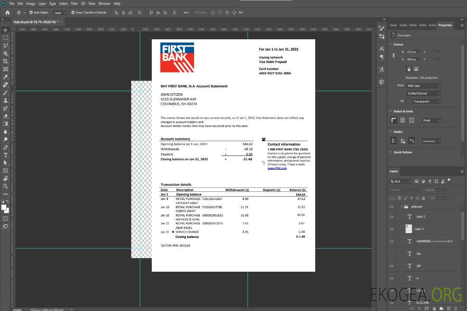This screenshot has width=467, height=311.
Task: Hide the 'edite text' group
Action: click(x=392, y=207)
